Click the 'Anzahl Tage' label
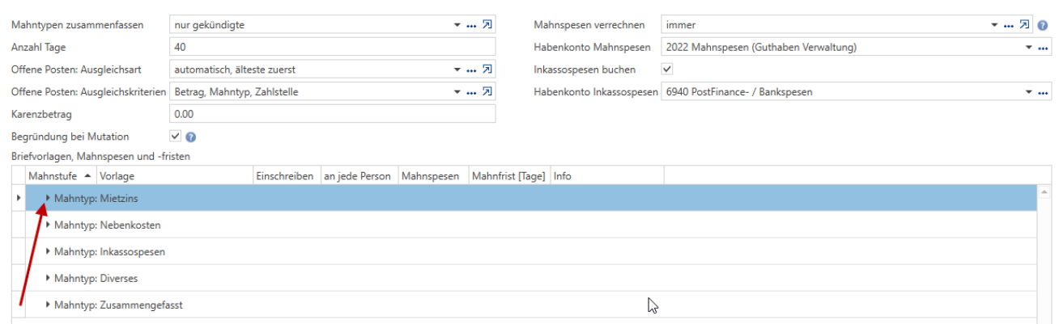This screenshot has height=324, width=1059. tap(38, 48)
